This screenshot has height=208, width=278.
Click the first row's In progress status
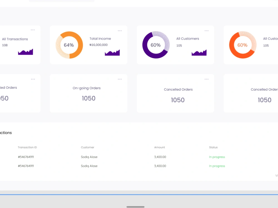pyautogui.click(x=217, y=157)
